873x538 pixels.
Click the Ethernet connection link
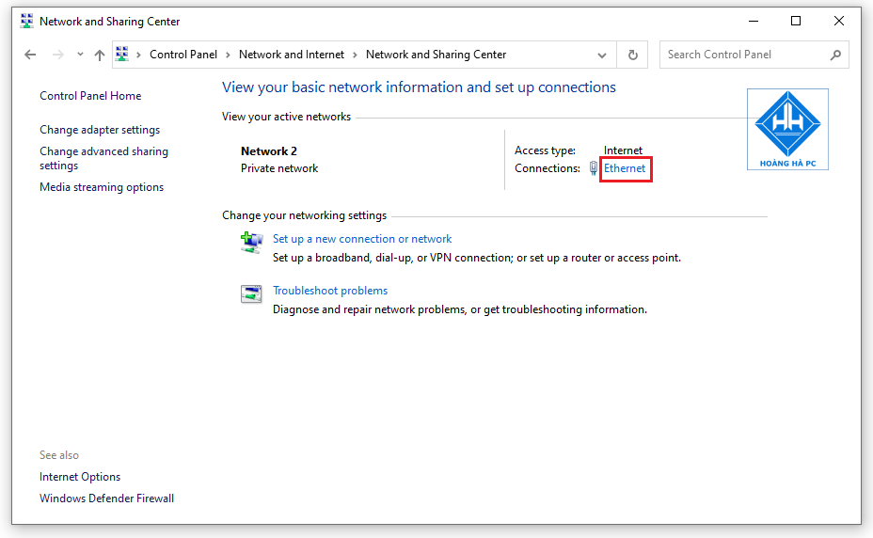point(625,168)
